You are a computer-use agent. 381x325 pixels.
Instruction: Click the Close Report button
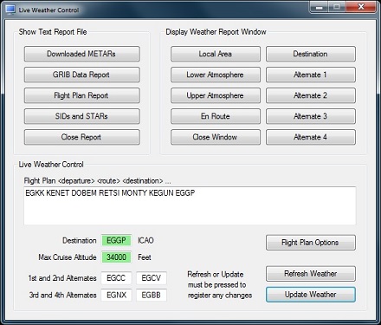[82, 137]
